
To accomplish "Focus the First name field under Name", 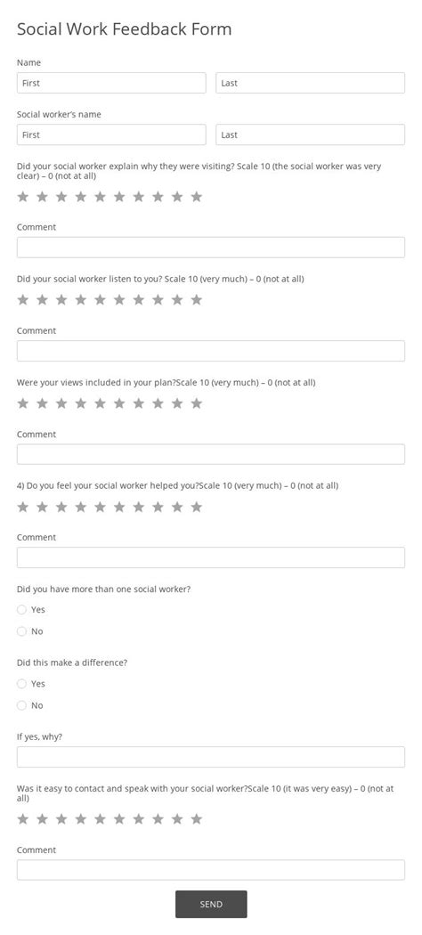I will pos(111,83).
